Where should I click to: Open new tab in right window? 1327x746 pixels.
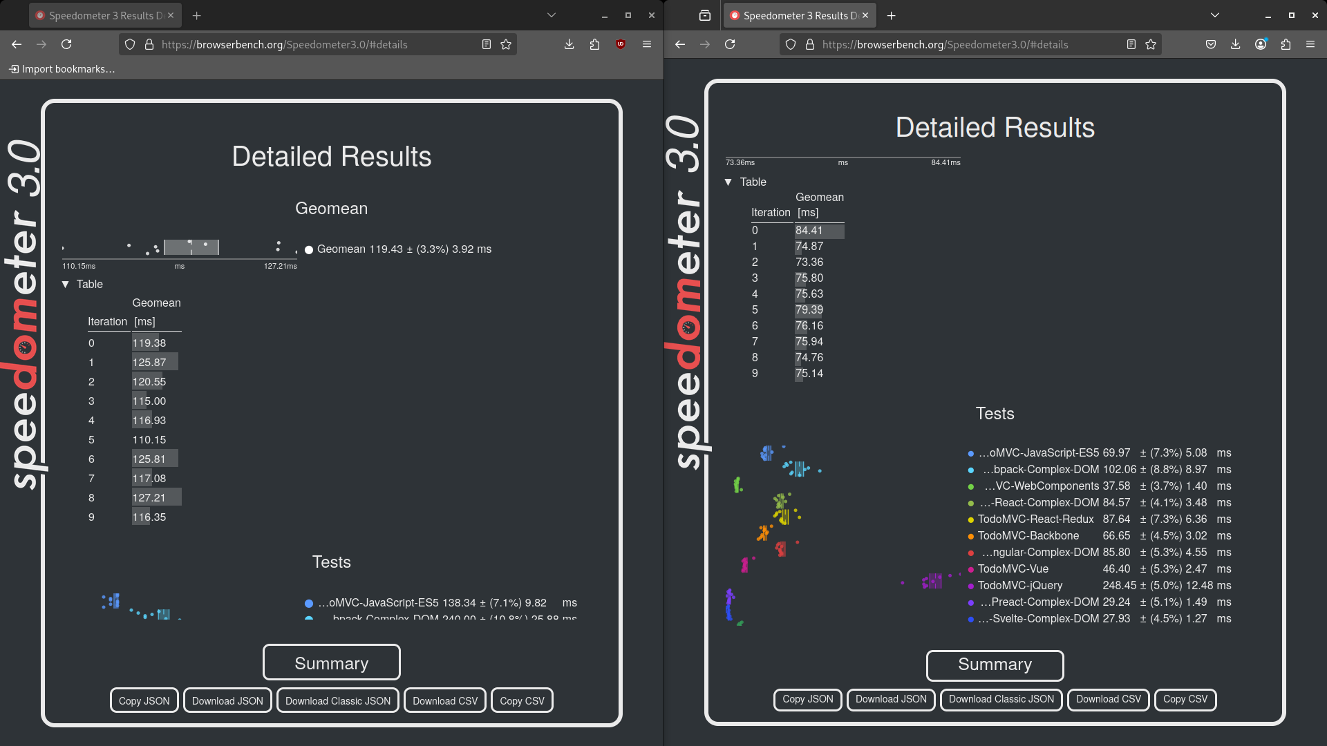(x=892, y=15)
